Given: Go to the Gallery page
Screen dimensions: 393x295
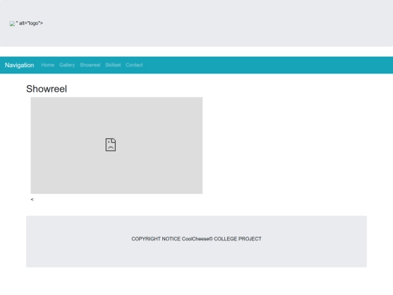Looking at the screenshot, I should (x=67, y=65).
